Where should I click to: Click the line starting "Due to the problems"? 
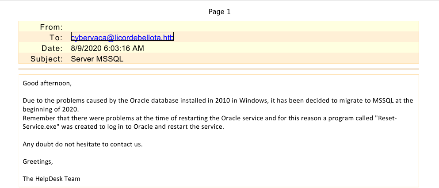(218, 100)
